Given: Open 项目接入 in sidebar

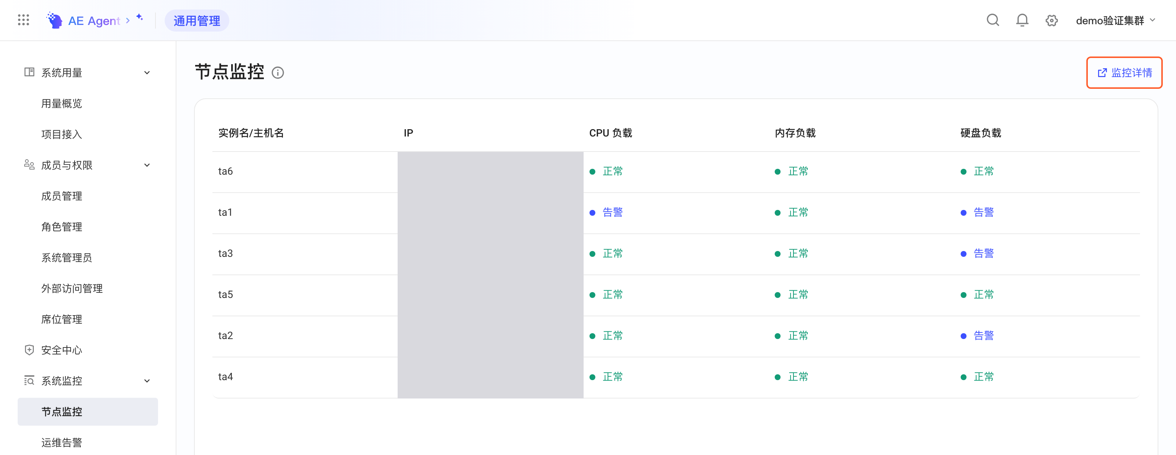Looking at the screenshot, I should (x=62, y=134).
